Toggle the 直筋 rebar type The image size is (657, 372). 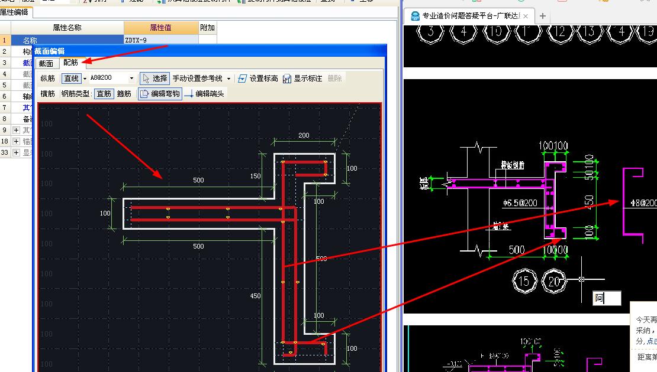[x=104, y=94]
